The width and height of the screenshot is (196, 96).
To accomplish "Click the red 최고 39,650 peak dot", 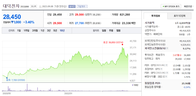I will point(122,44).
